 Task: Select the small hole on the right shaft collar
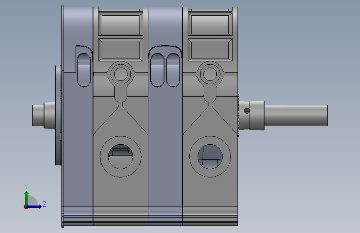click(247, 111)
